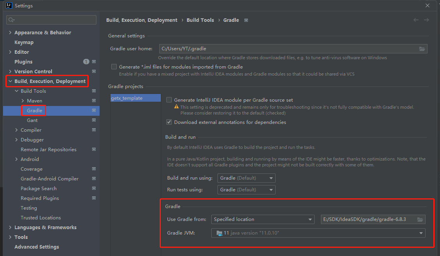Viewport: 440px width, 256px height.
Task: Click the IntelliJ IDEA logo in title bar
Action: (9, 5)
